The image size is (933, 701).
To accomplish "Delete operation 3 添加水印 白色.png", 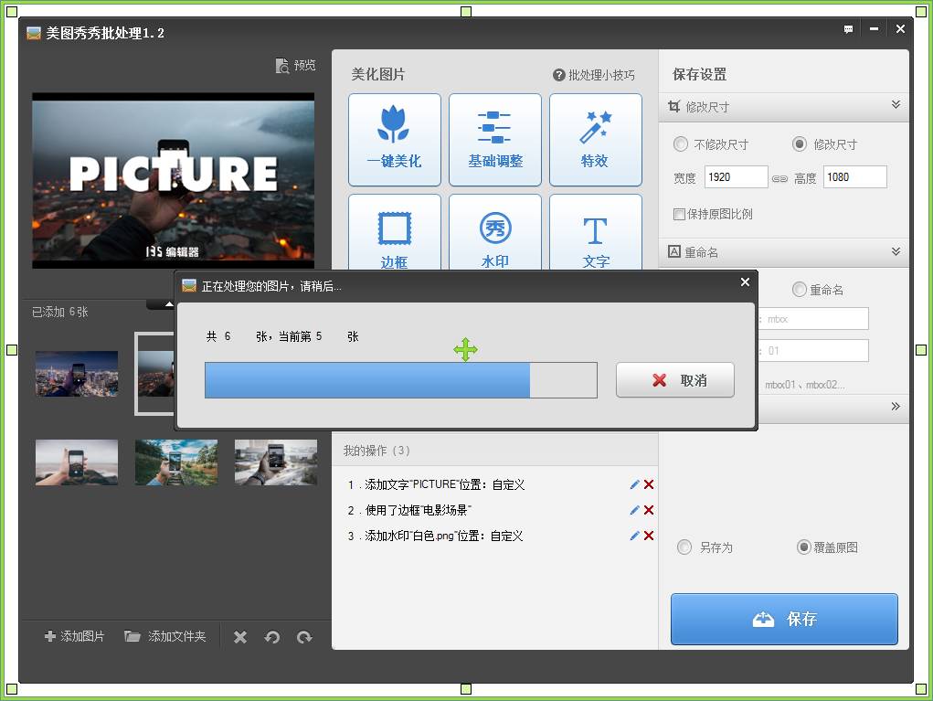I will click(649, 536).
